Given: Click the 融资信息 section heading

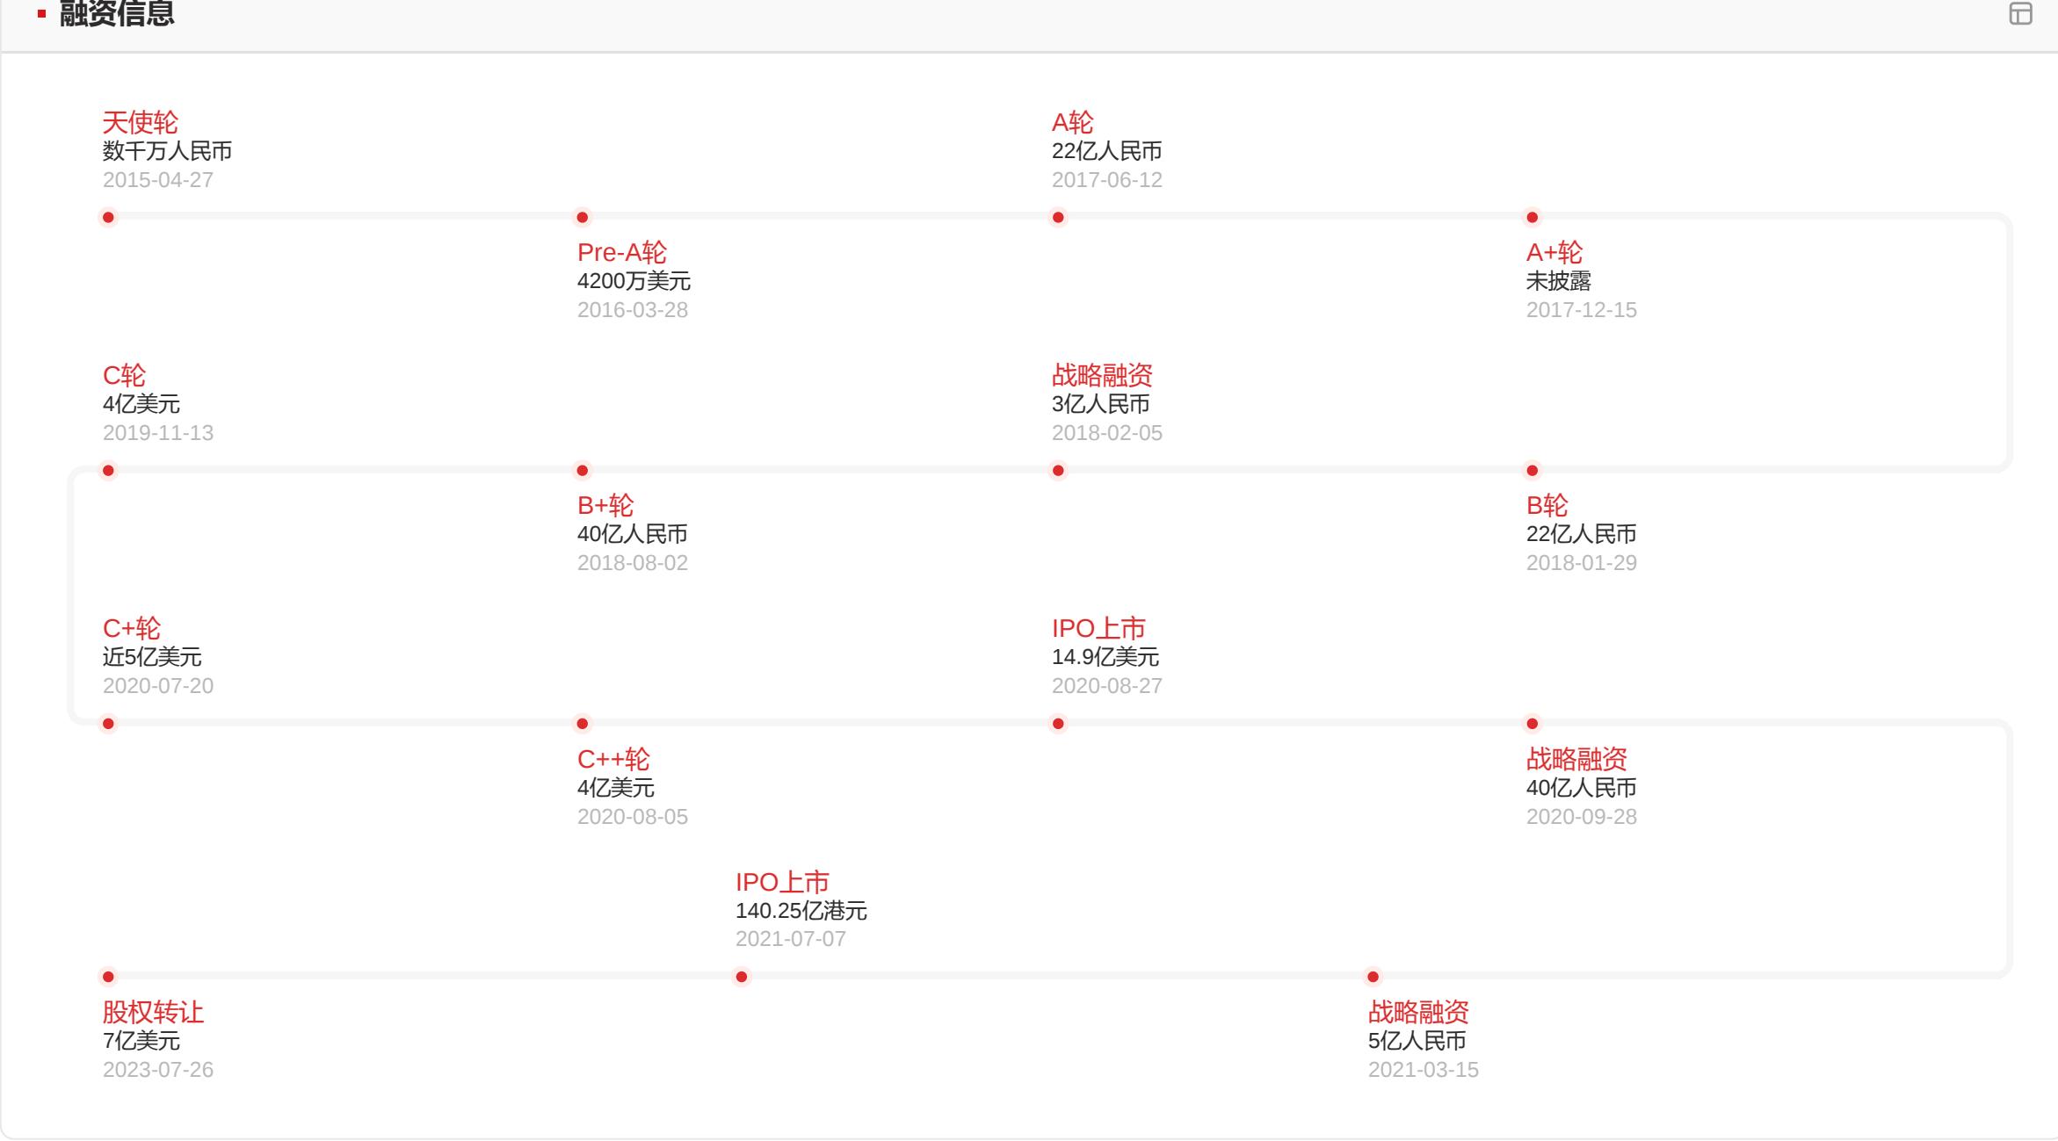Looking at the screenshot, I should coord(117,14).
